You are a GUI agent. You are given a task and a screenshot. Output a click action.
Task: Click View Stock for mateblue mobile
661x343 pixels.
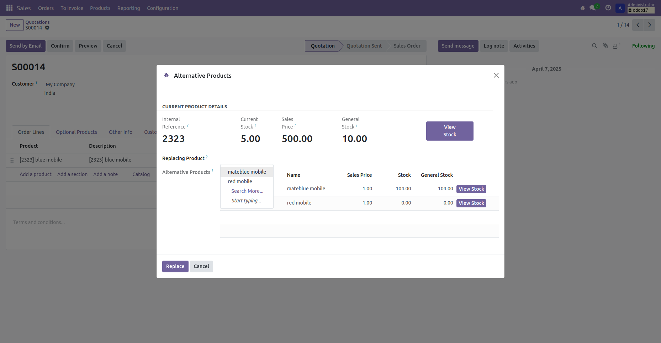click(x=471, y=189)
